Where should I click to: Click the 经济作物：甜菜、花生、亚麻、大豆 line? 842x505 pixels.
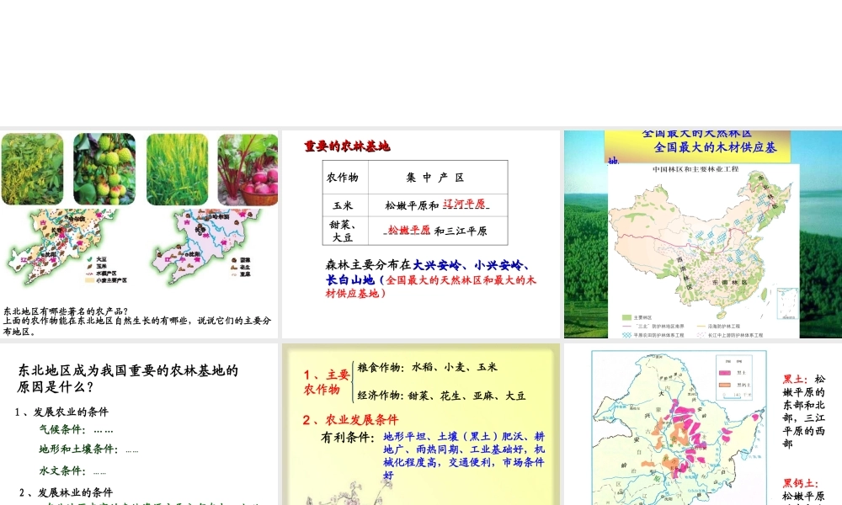click(x=441, y=396)
